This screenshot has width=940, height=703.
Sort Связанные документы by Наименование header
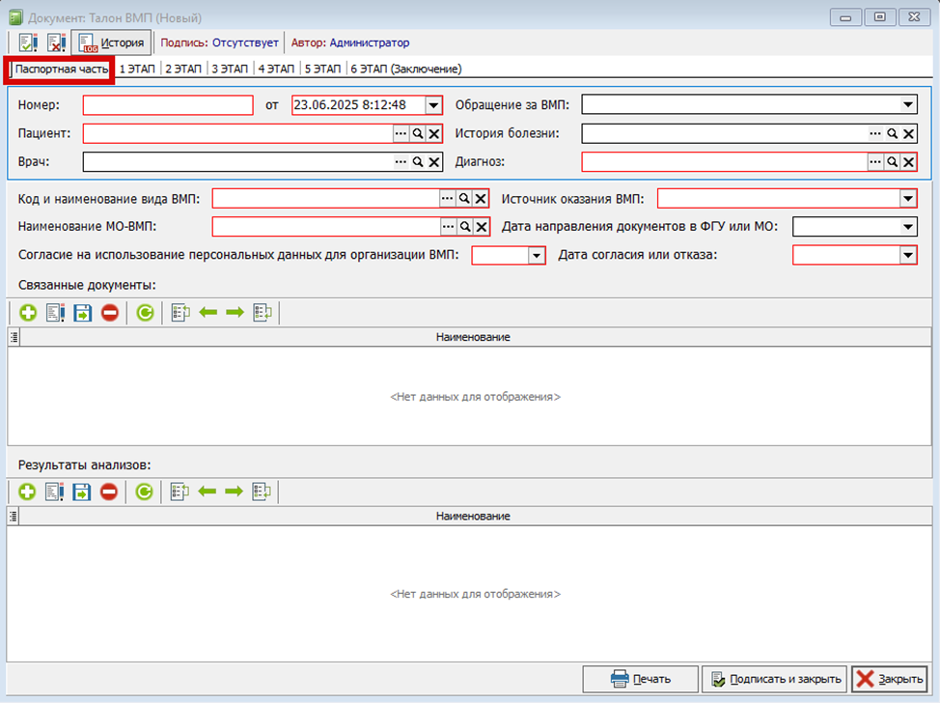(473, 337)
